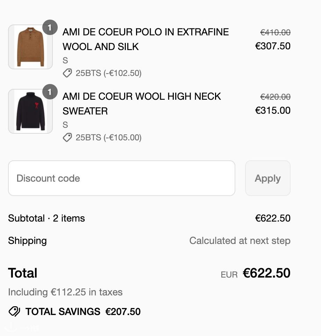Image resolution: width=321 pixels, height=336 pixels.
Task: Click the Subtotal 2 items label
Action: click(47, 218)
